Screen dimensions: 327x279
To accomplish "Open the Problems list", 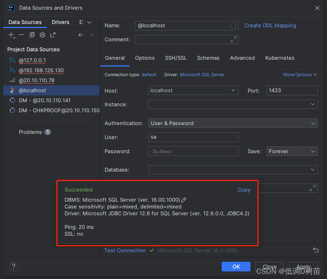I will point(34,132).
